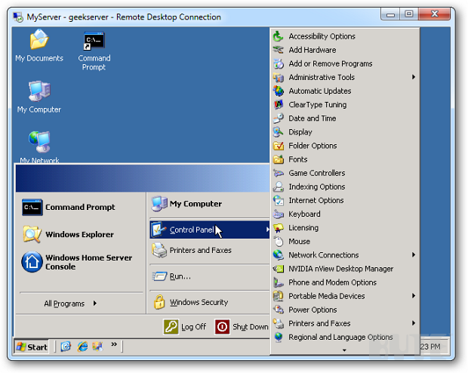Click first Quick Launch icon beside Start
Viewport: 468px width, 373px height.
pyautogui.click(x=66, y=347)
